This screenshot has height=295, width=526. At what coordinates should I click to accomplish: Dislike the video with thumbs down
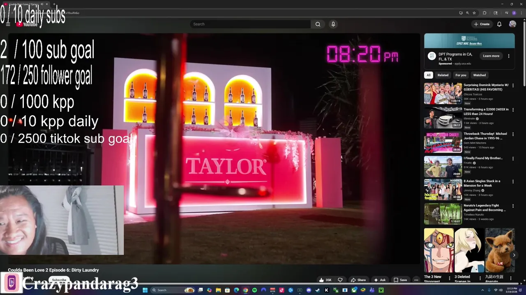click(340, 280)
